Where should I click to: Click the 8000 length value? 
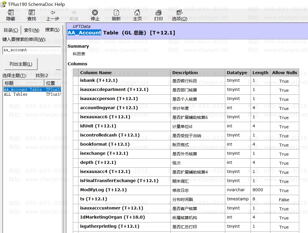pos(258,190)
